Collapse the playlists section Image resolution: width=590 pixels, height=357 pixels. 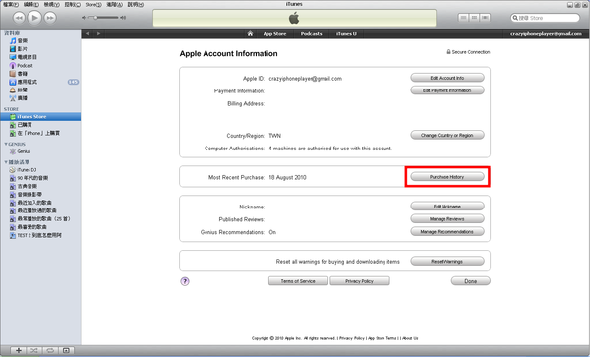click(6, 162)
